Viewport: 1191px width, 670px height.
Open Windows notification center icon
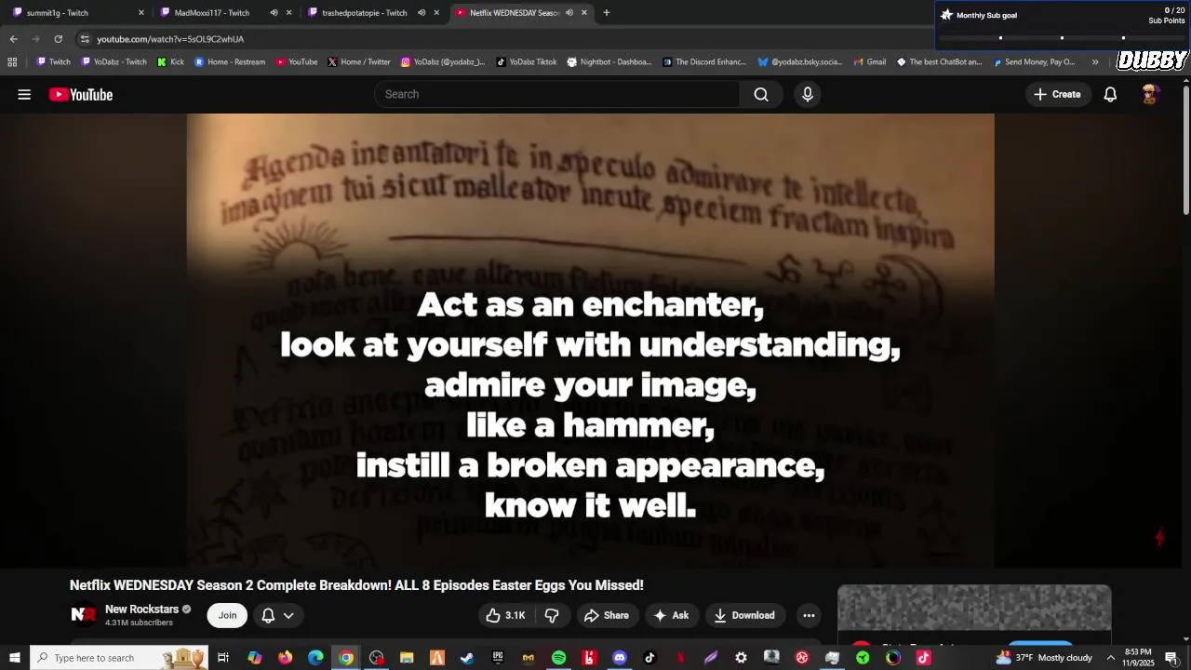tap(1171, 658)
